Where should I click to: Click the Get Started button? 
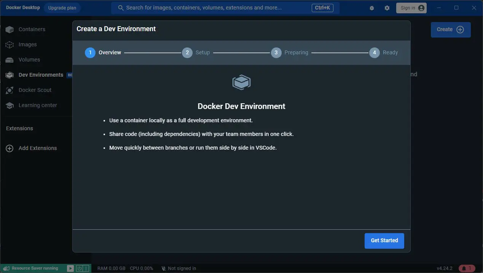[x=384, y=241]
